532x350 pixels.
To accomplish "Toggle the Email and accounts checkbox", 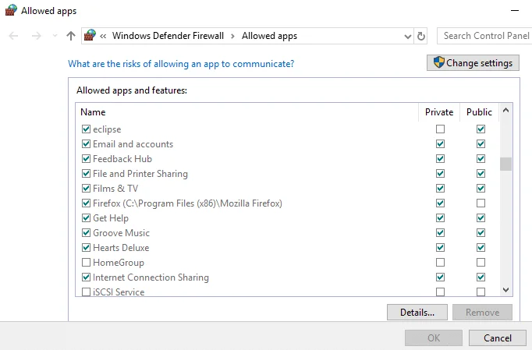I will coord(86,143).
